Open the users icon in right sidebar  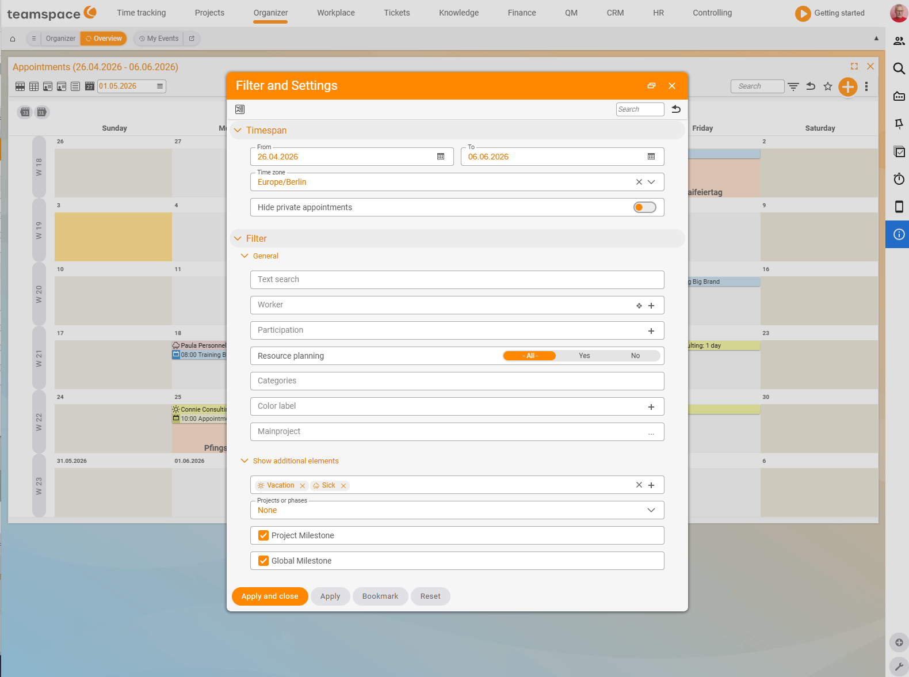[899, 41]
